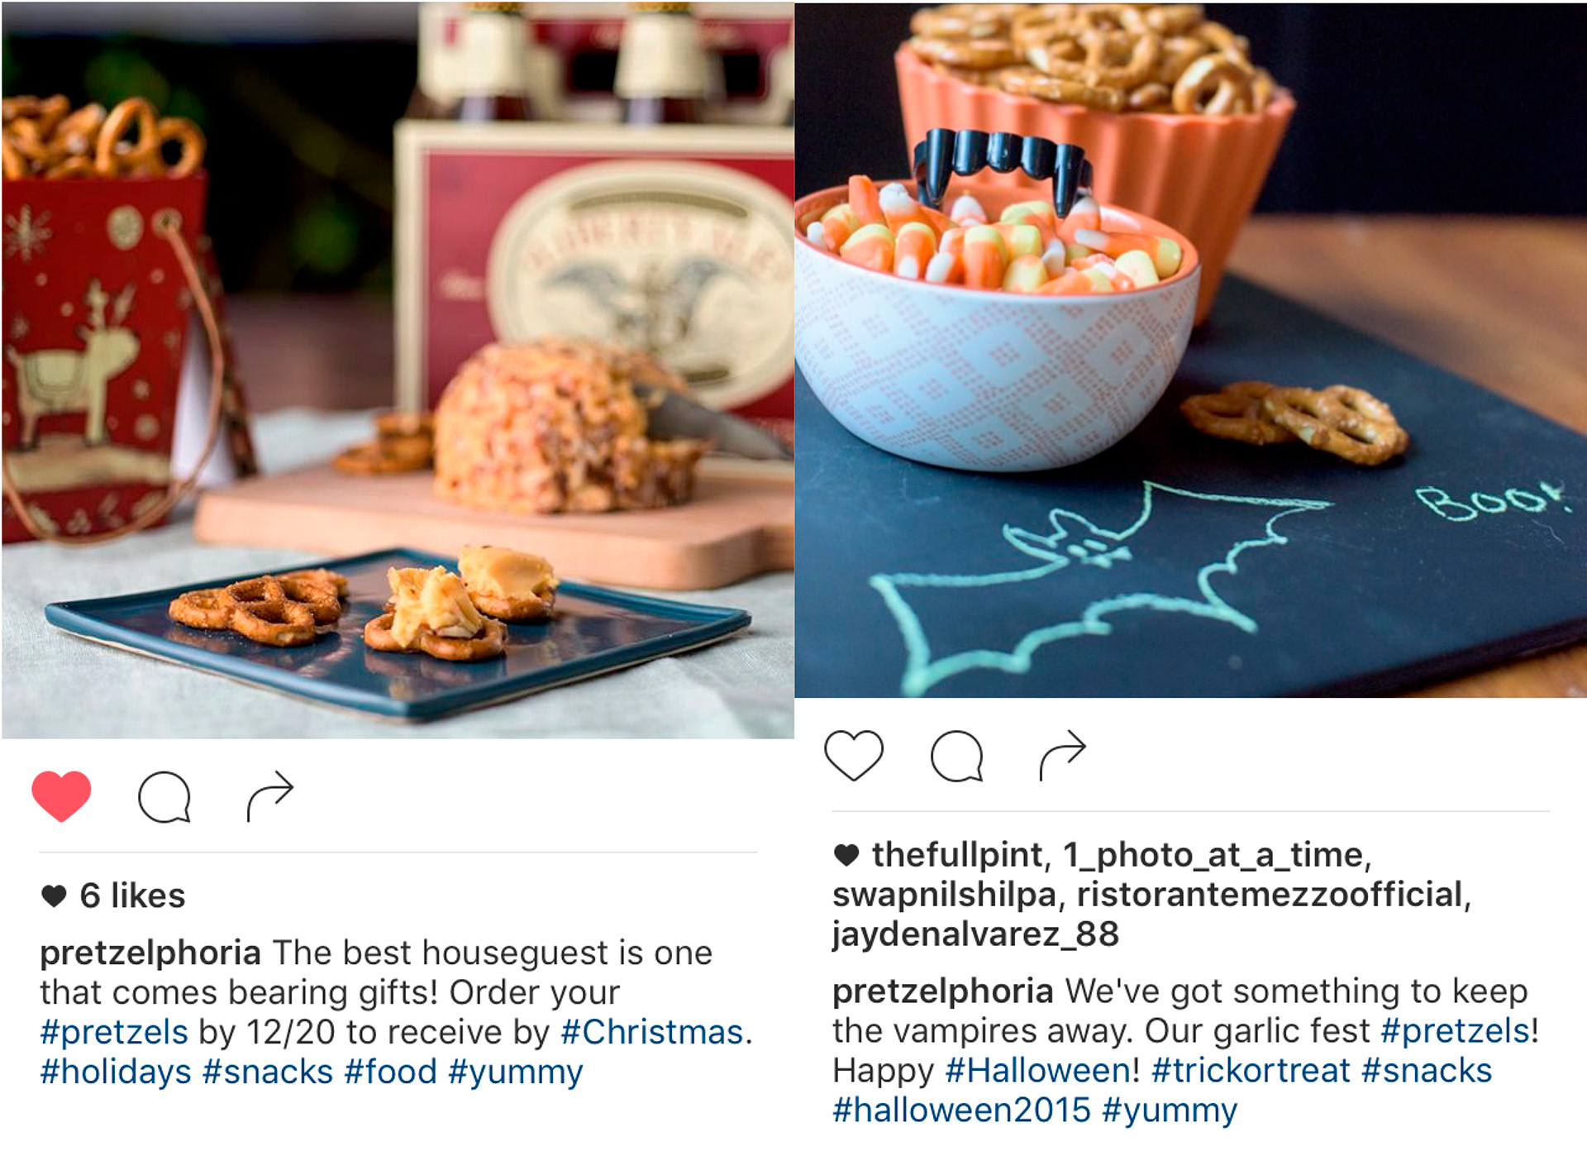
Task: Open thefullpint profile from likes list
Action: point(958,854)
